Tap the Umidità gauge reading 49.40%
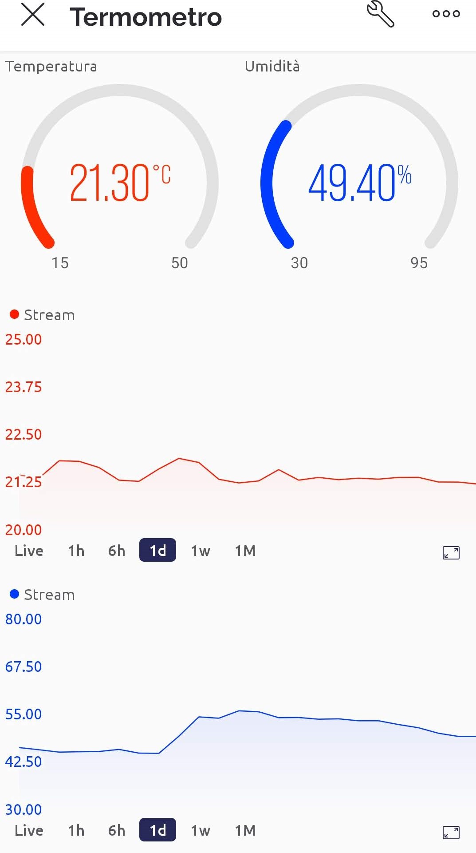The image size is (476, 853). (359, 182)
